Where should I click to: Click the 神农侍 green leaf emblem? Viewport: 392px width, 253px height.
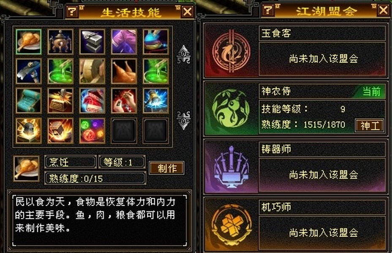[231, 109]
